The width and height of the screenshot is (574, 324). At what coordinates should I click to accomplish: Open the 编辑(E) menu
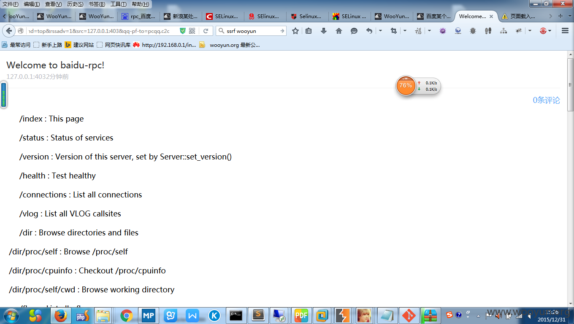[x=32, y=4]
